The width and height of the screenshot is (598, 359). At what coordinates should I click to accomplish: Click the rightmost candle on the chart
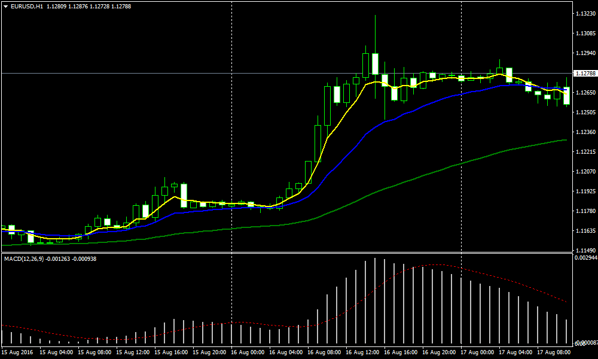pos(566,96)
